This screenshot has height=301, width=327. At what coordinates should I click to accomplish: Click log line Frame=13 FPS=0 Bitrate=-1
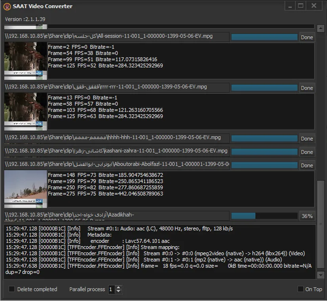click(x=82, y=97)
